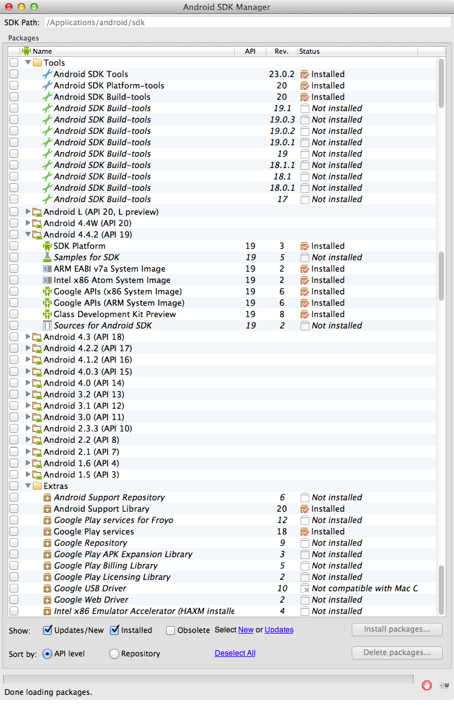This screenshot has width=454, height=705.
Task: Click the Intel x86 Emulator Accelerator package icon
Action: coord(47,612)
